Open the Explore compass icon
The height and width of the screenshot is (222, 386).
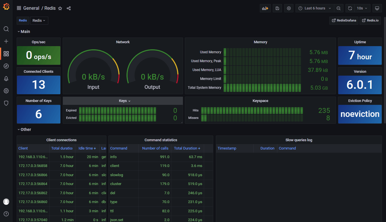coord(6,66)
